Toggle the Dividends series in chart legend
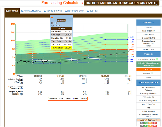This screenshot has width=162, height=127. tap(53, 99)
